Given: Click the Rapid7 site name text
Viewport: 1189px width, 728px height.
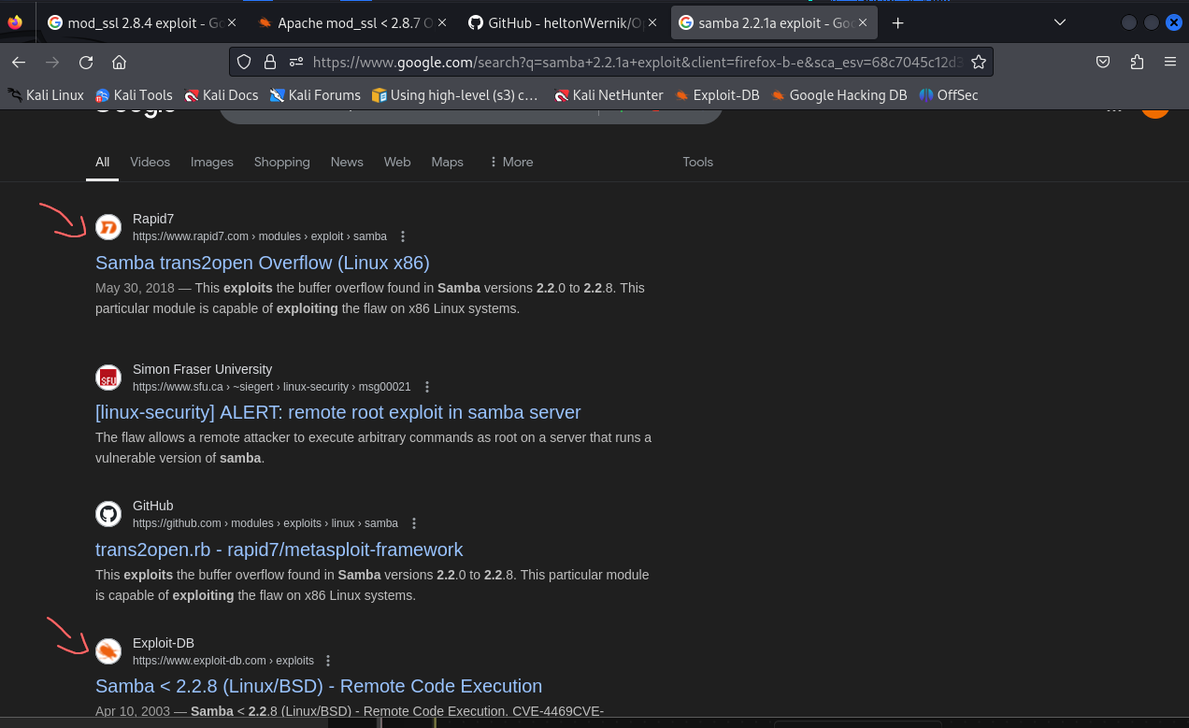Looking at the screenshot, I should coord(153,219).
